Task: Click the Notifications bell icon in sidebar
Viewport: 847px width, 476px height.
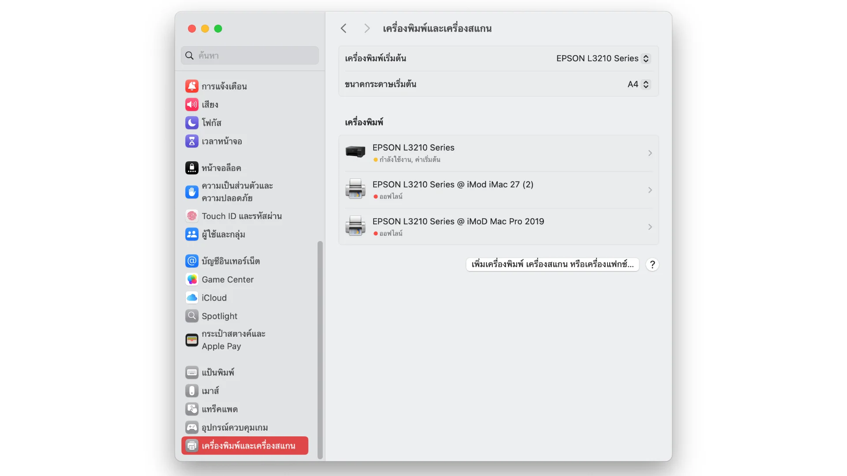Action: coord(191,86)
